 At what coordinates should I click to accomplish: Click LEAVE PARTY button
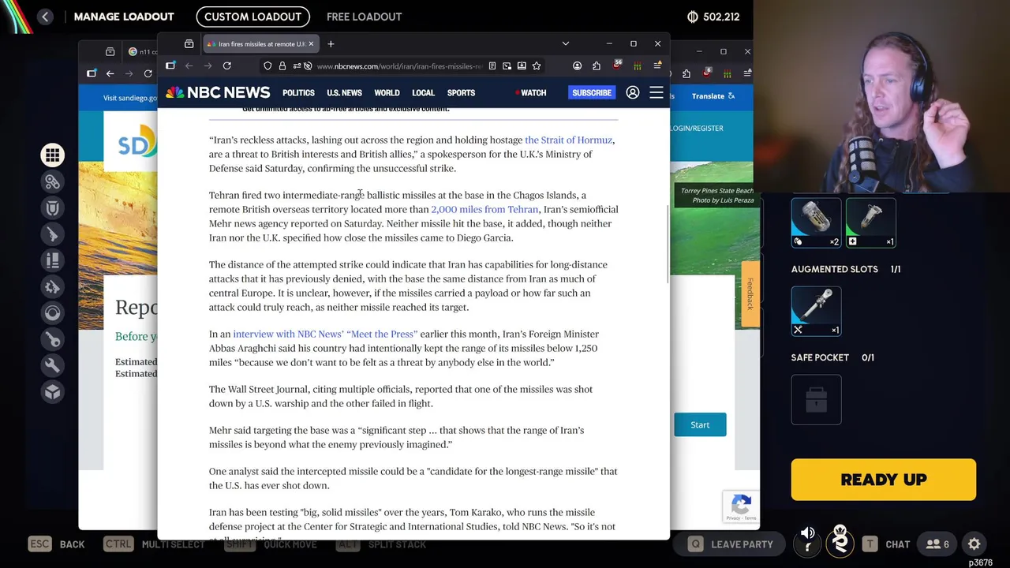(x=731, y=544)
